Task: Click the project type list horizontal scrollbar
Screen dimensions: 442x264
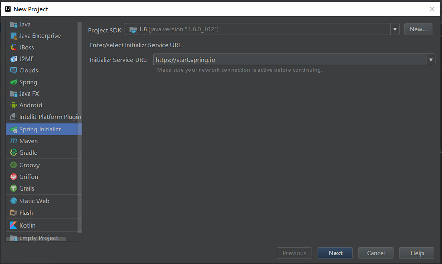Action: click(36, 239)
